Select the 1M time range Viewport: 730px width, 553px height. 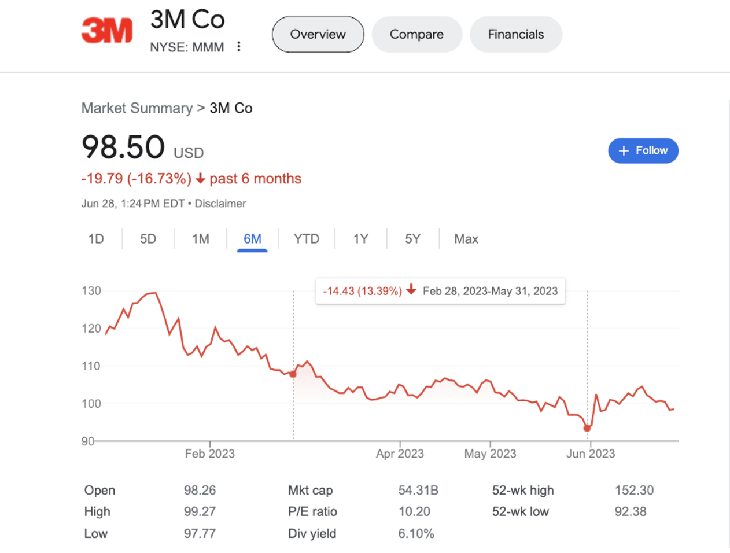point(201,239)
